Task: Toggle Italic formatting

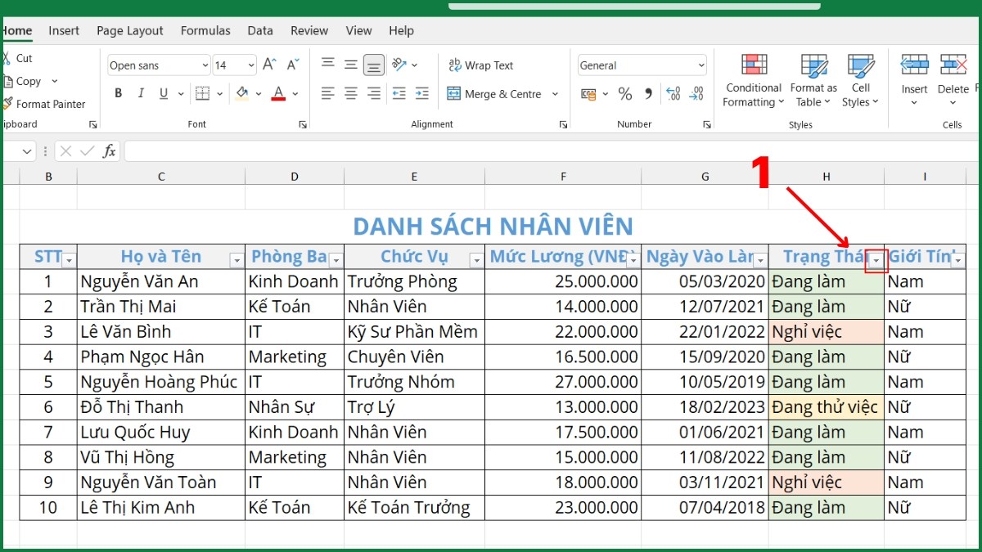Action: point(141,94)
